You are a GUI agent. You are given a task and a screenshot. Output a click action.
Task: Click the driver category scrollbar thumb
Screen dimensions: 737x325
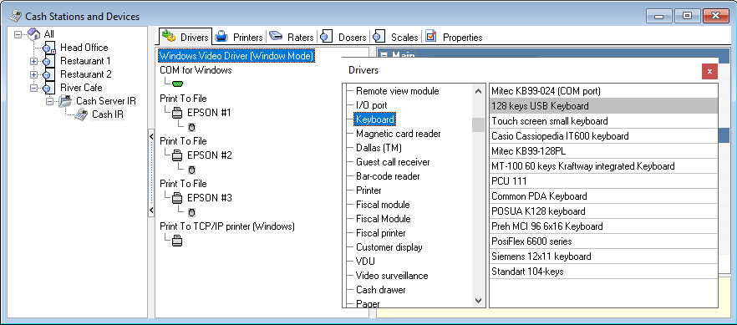click(x=479, y=125)
